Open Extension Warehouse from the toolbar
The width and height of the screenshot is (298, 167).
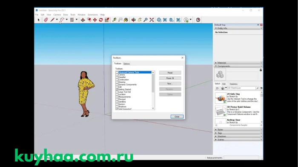point(165,20)
